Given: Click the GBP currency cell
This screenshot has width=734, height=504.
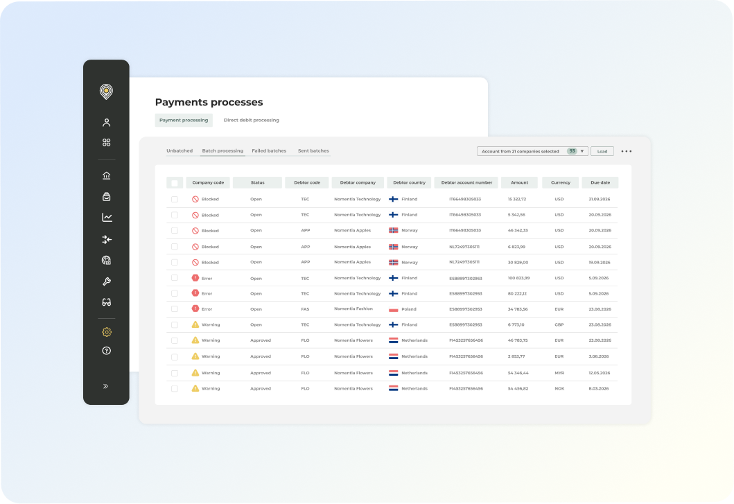Looking at the screenshot, I should point(559,324).
